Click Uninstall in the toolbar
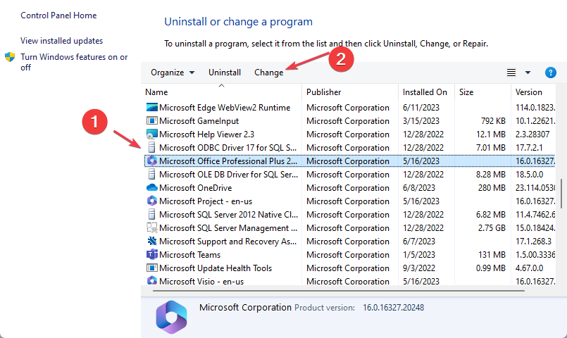This screenshot has width=567, height=338. coord(225,73)
